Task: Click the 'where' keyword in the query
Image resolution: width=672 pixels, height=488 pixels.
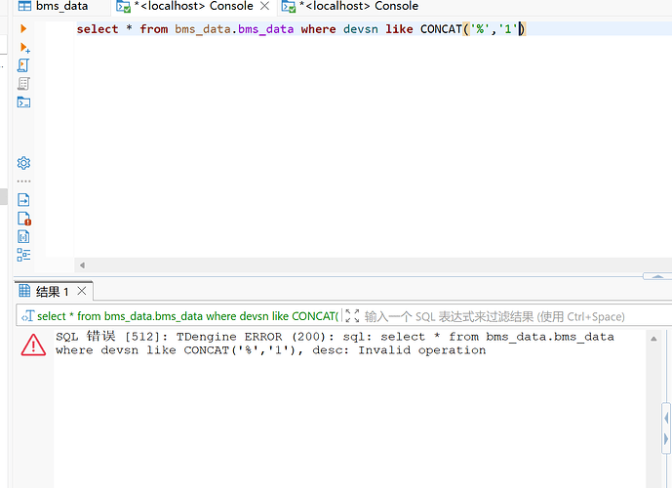Action: (318, 28)
